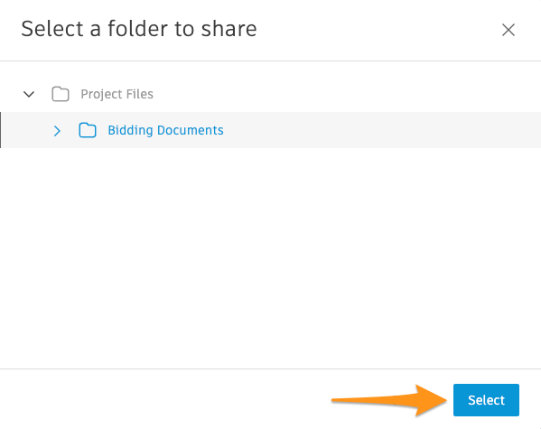Screen dimensions: 541x429
Task: Choose Bidding Documents as folder to share
Action: click(165, 130)
